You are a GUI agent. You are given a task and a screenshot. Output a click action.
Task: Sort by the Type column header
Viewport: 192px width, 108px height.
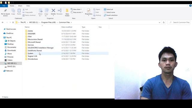tap(83, 27)
